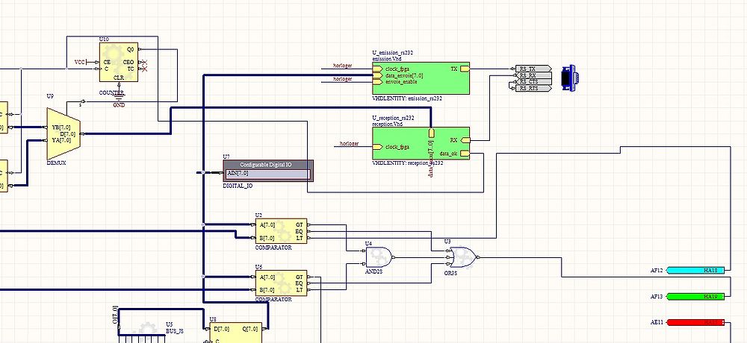Select the U4 AND2S gate
Screen dimensions: 747x343
(379, 257)
